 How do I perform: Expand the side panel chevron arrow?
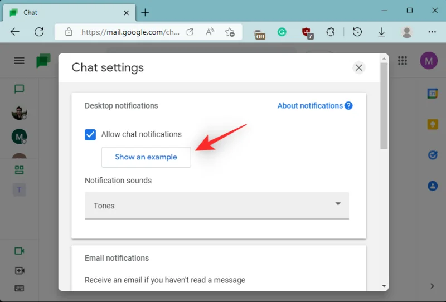[x=432, y=286]
